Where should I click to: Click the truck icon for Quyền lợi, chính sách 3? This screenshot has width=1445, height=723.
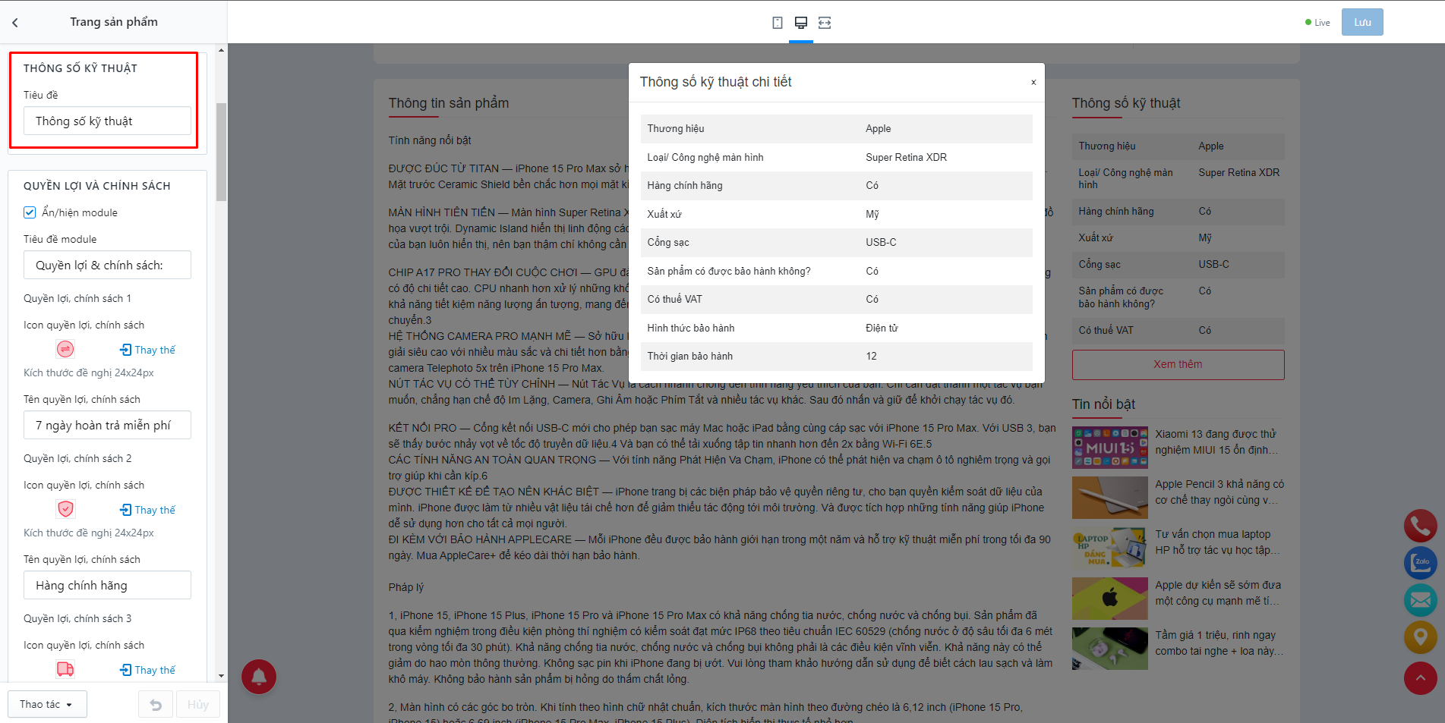[66, 670]
